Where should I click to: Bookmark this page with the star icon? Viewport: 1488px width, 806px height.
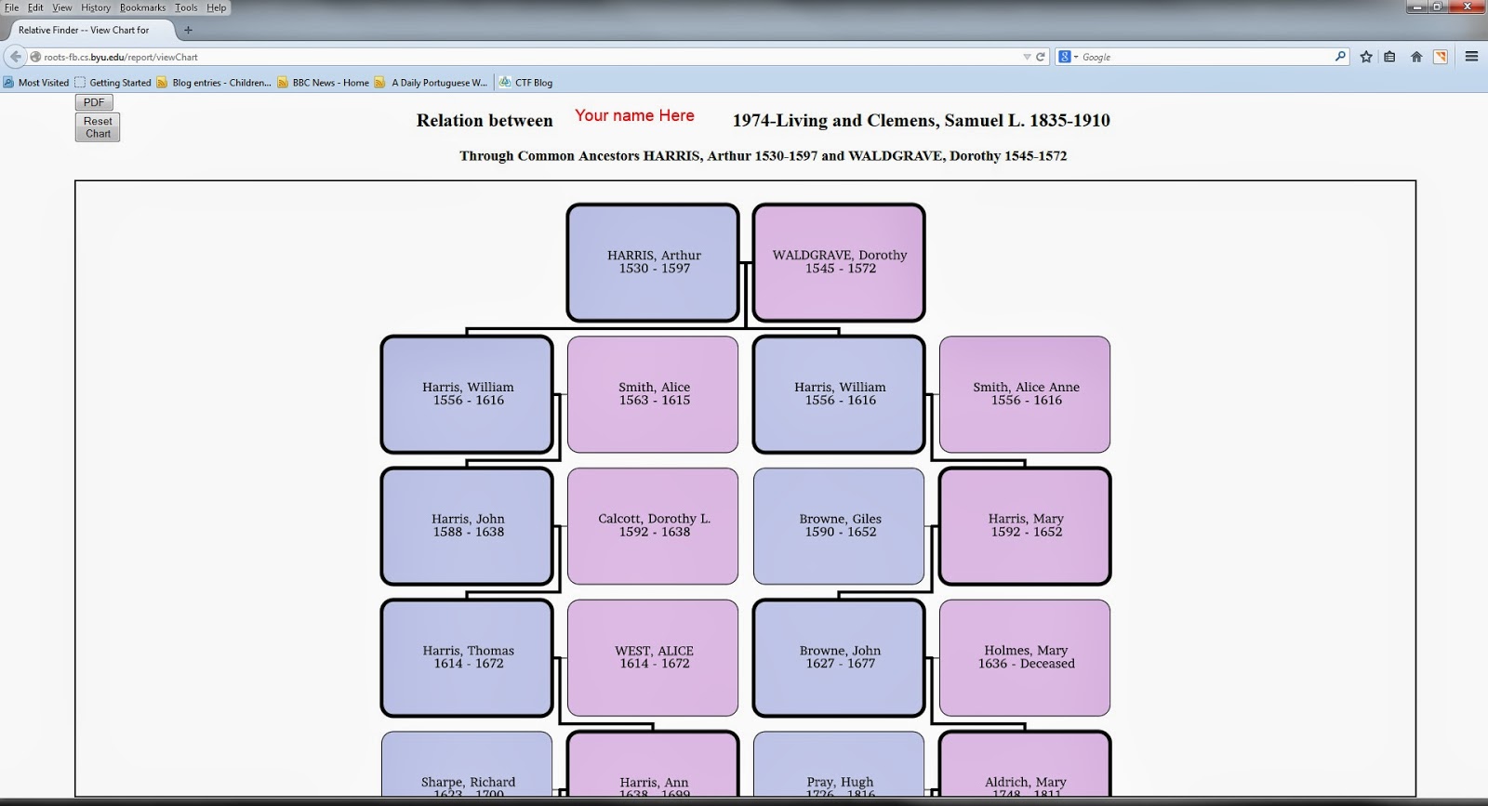pos(1366,57)
